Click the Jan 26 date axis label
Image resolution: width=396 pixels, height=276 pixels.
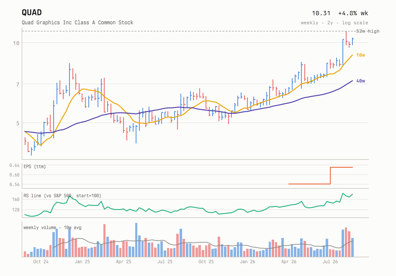coord(247,262)
